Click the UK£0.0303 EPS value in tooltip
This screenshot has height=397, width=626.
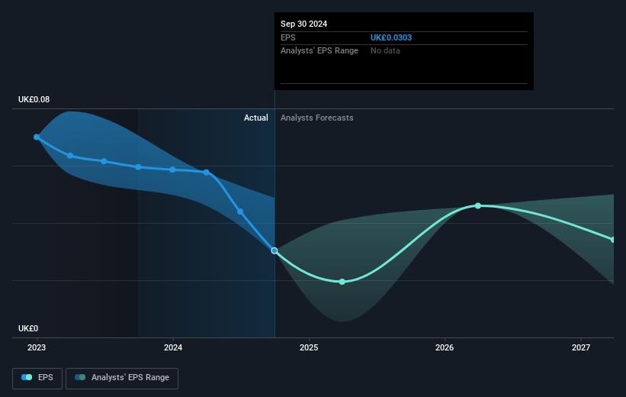(391, 37)
